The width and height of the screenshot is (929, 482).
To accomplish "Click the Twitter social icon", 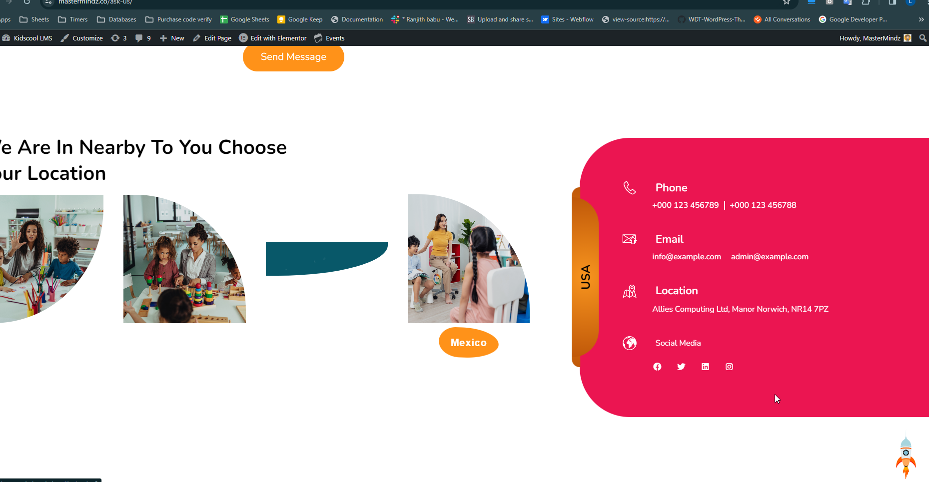I will point(681,367).
